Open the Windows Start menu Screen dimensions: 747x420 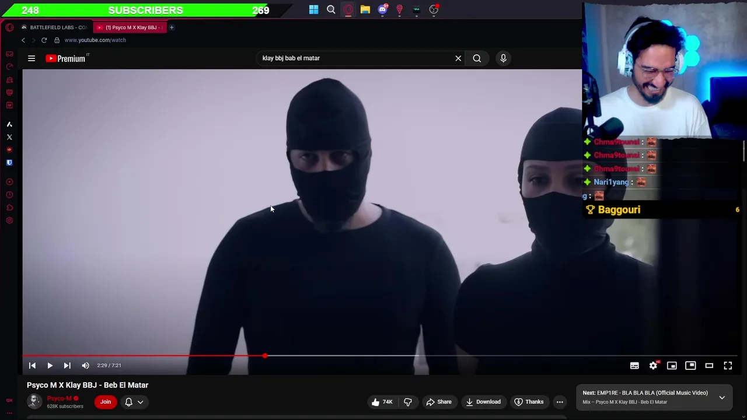point(314,9)
